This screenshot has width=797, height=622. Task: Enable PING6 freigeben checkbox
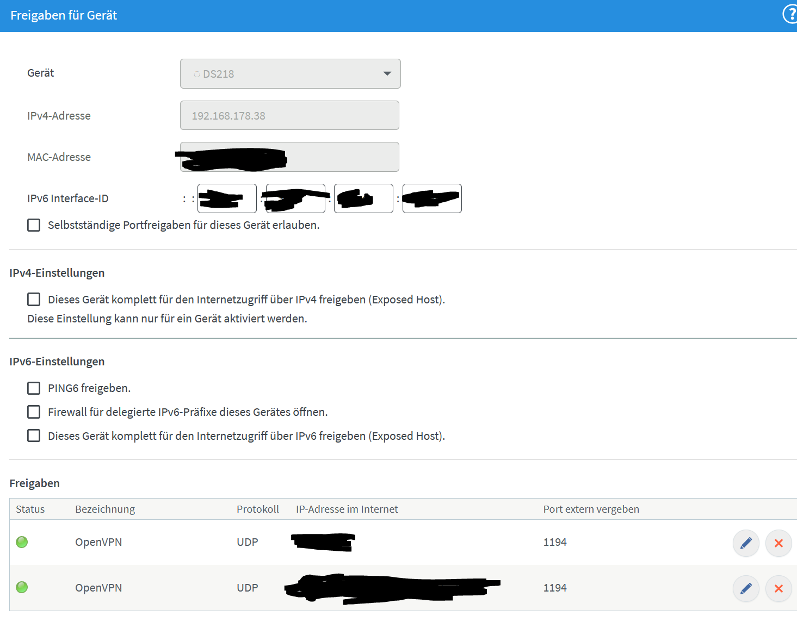34,388
